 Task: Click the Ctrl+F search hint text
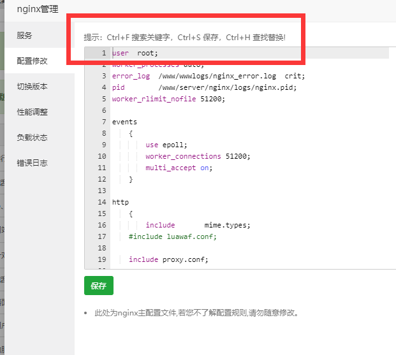click(x=185, y=38)
